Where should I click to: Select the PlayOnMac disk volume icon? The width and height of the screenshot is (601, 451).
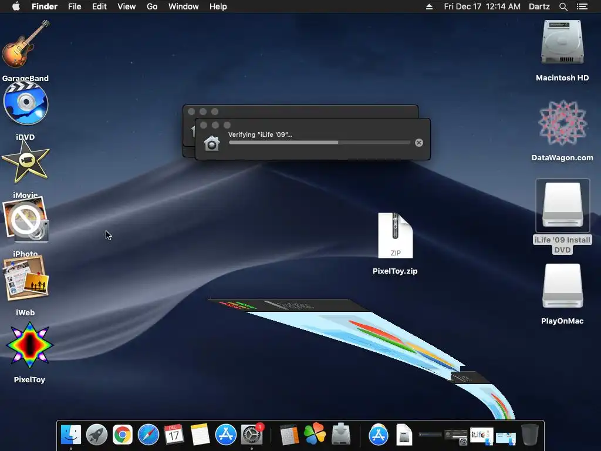(562, 286)
